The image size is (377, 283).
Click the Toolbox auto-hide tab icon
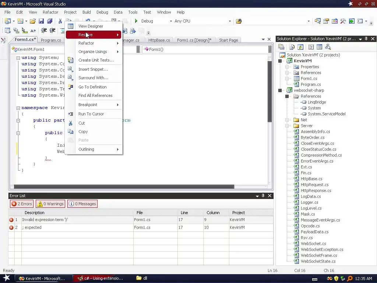[x=4, y=40]
